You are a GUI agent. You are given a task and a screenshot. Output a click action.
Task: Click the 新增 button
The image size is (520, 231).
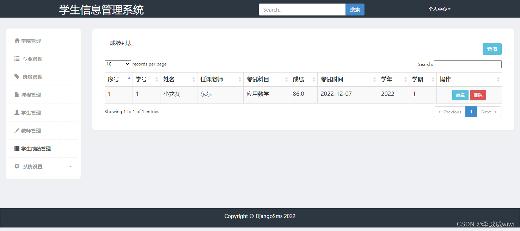point(492,49)
